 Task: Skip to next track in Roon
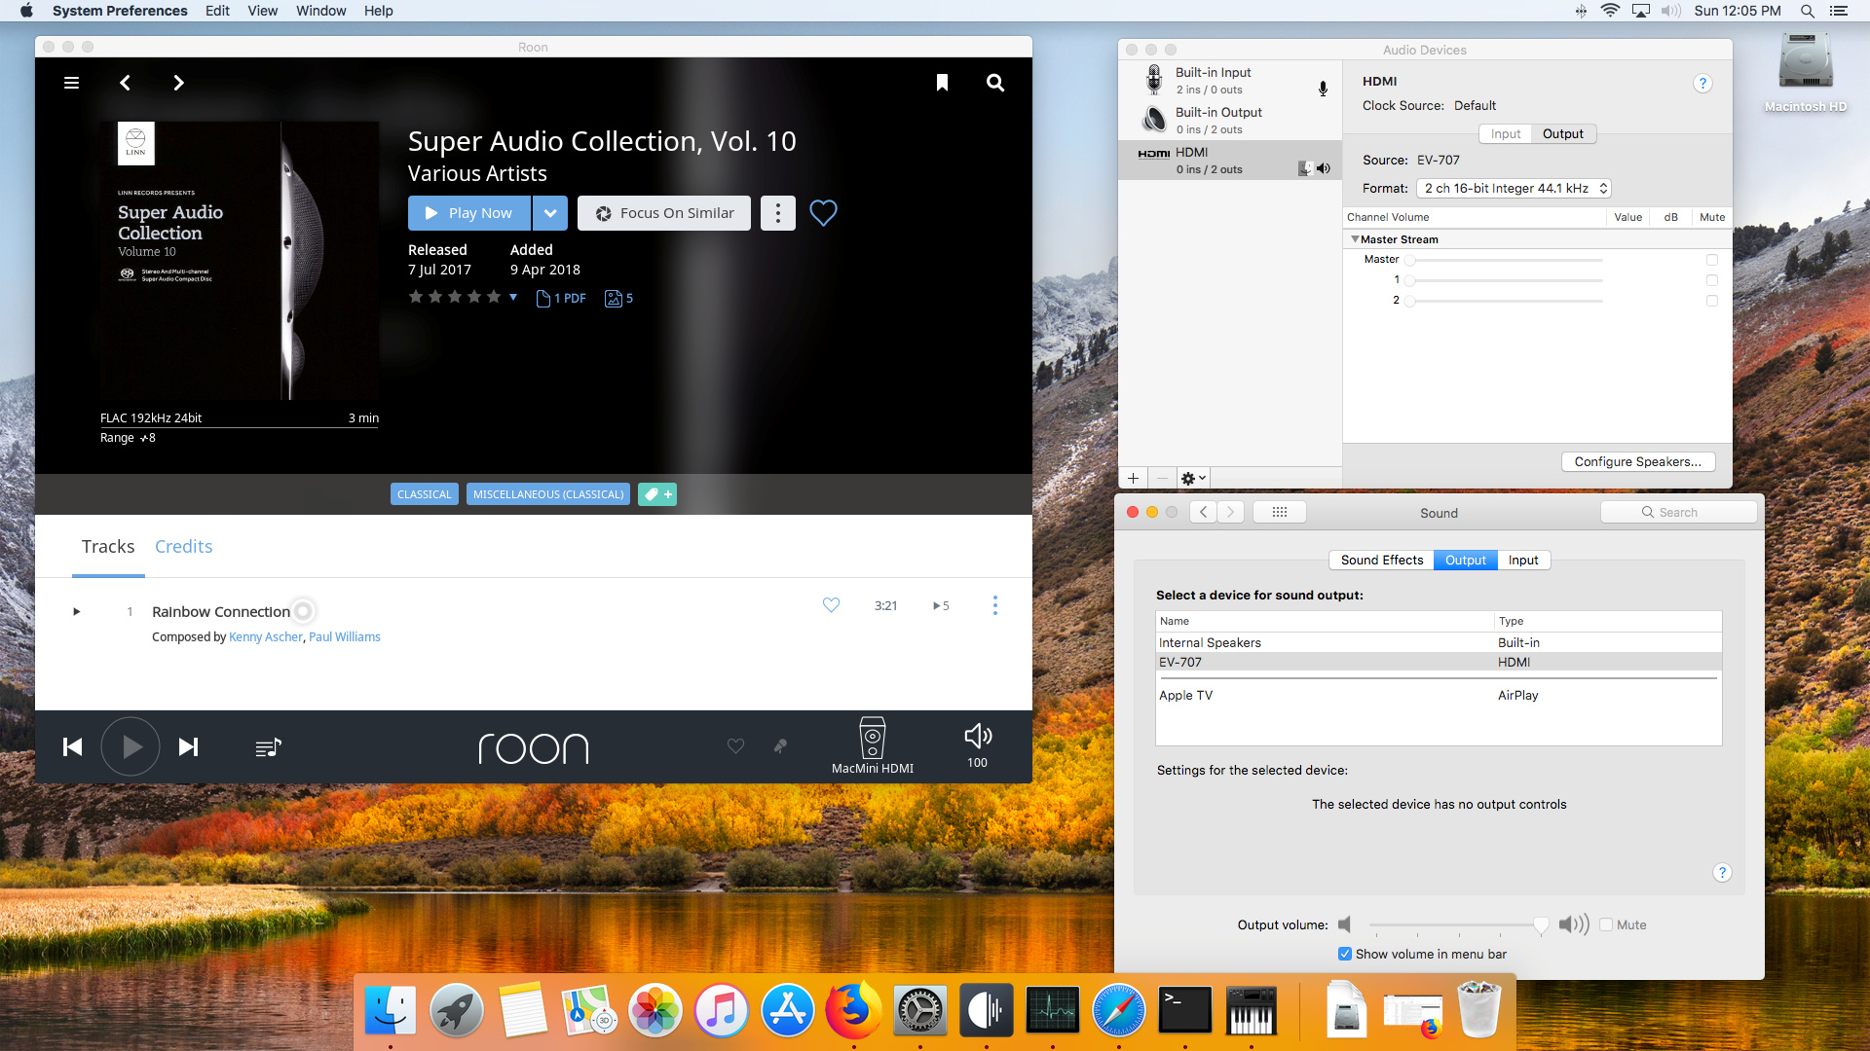click(188, 746)
